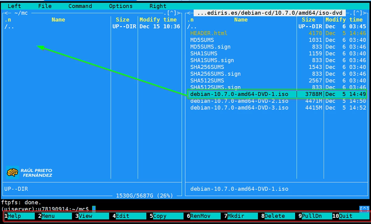Screen dimensions: 371x224
Task: Click the right panel [^] history button
Action: click(358, 13)
